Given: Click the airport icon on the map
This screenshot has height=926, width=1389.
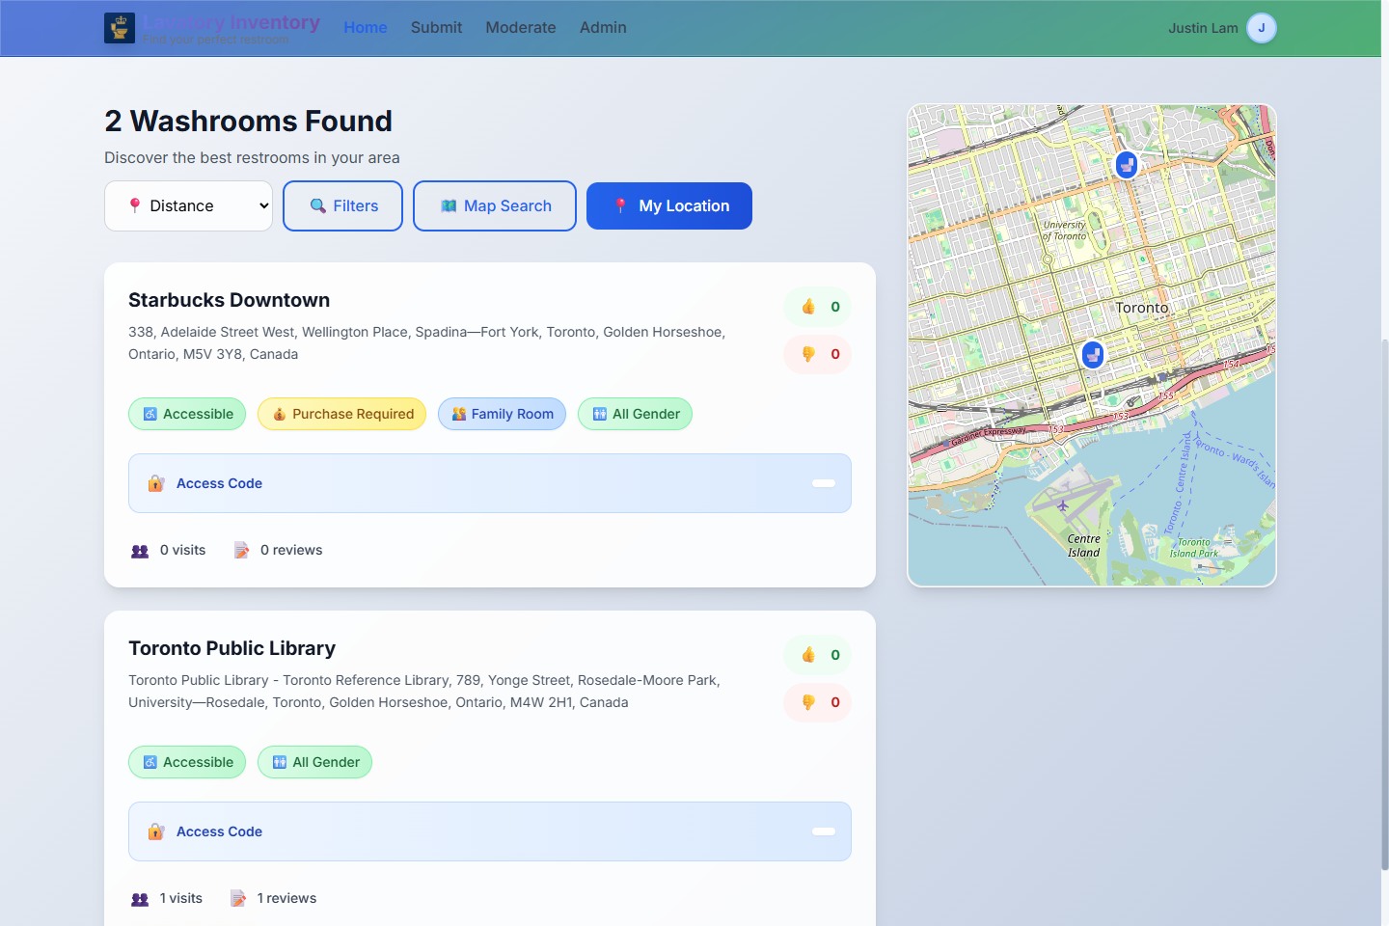Looking at the screenshot, I should tap(1063, 505).
